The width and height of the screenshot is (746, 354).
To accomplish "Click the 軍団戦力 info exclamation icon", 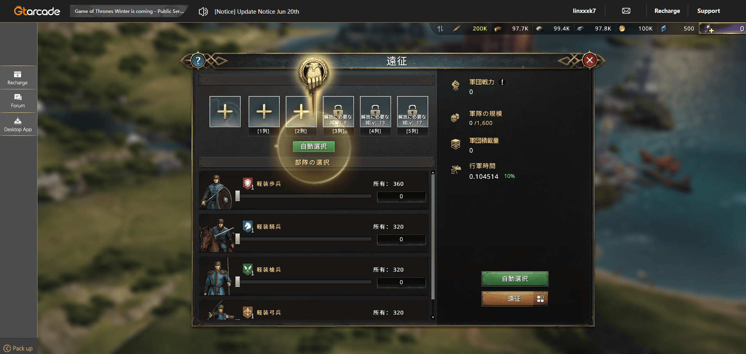I will pyautogui.click(x=502, y=82).
